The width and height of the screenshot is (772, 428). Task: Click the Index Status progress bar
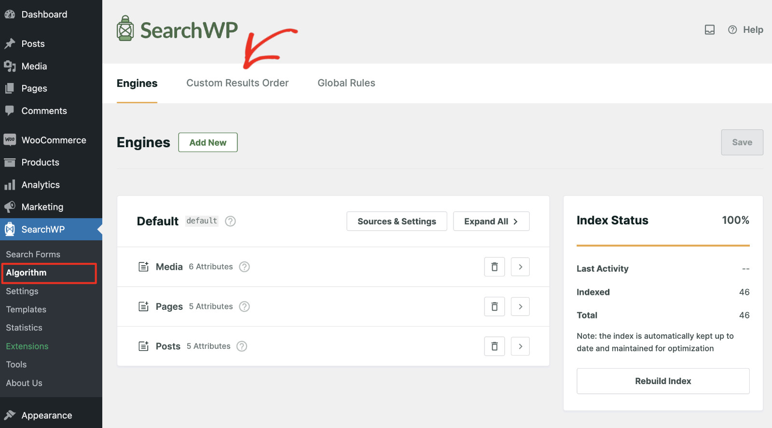point(663,246)
